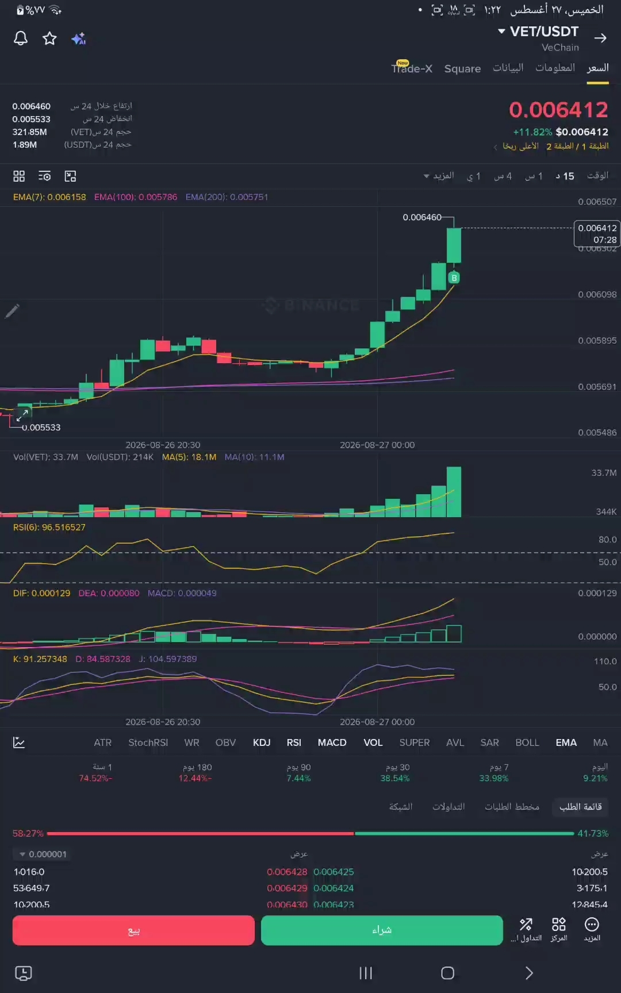The image size is (621, 993).
Task: Tap the green شراء buy button
Action: 382,930
